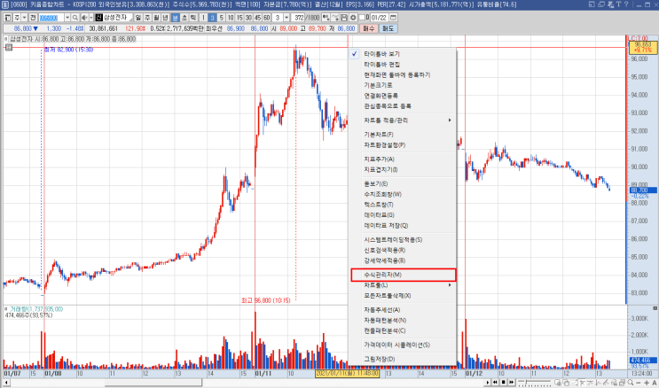
Task: Select the 일 (daily) period toggle
Action: [138, 18]
